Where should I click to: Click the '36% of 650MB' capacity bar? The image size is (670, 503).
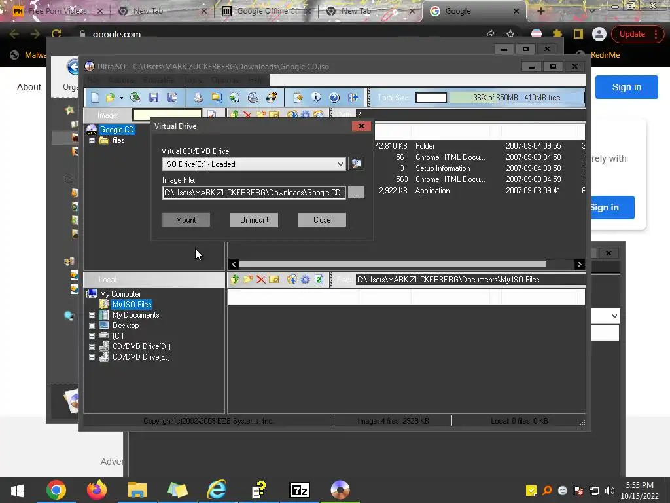517,98
